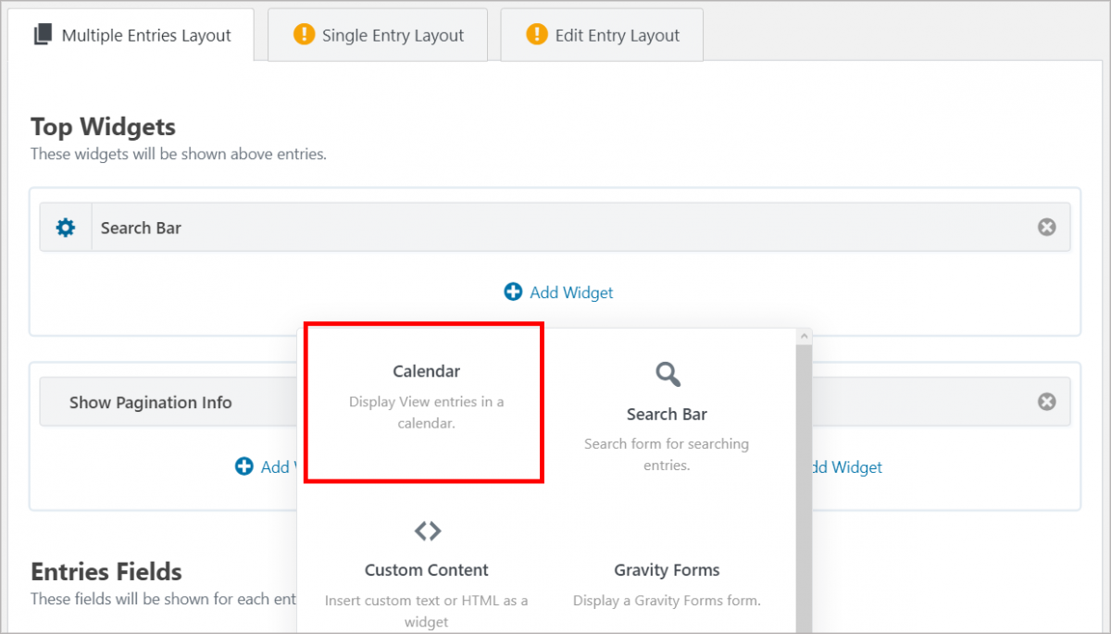
Task: Click the plus icon beside Show Pagination Info
Action: pyautogui.click(x=243, y=466)
